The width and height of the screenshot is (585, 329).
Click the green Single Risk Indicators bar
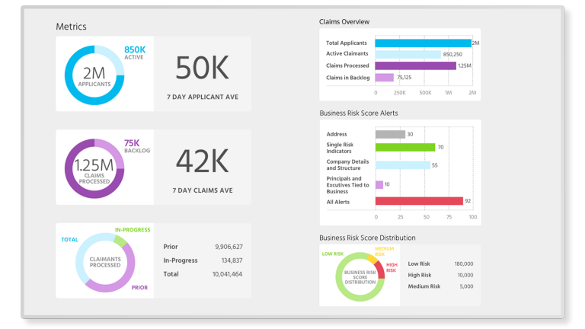click(404, 148)
